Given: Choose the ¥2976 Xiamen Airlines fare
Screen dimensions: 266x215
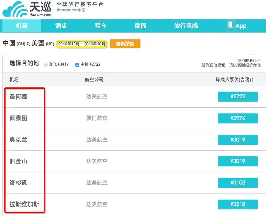Looking at the screenshot, I should click(x=238, y=118).
